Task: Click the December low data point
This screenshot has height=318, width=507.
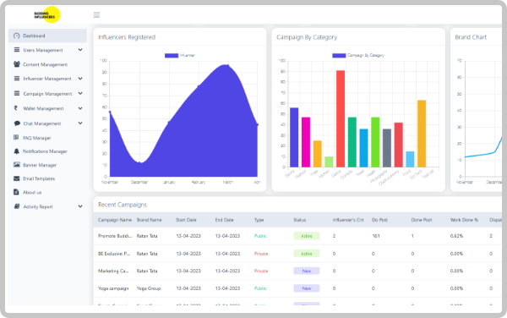Action: click(139, 162)
